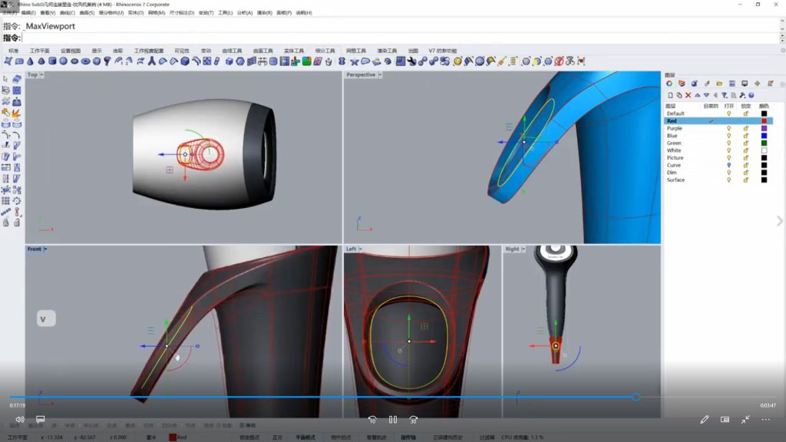Image resolution: width=786 pixels, height=442 pixels.
Task: Toggle visibility bulb of Purple layer
Action: (729, 129)
